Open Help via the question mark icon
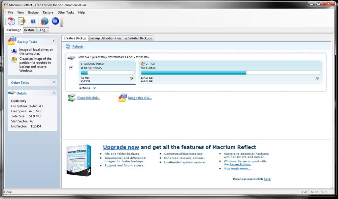Image resolution: width=338 pixels, height=199 pixels. point(33,21)
